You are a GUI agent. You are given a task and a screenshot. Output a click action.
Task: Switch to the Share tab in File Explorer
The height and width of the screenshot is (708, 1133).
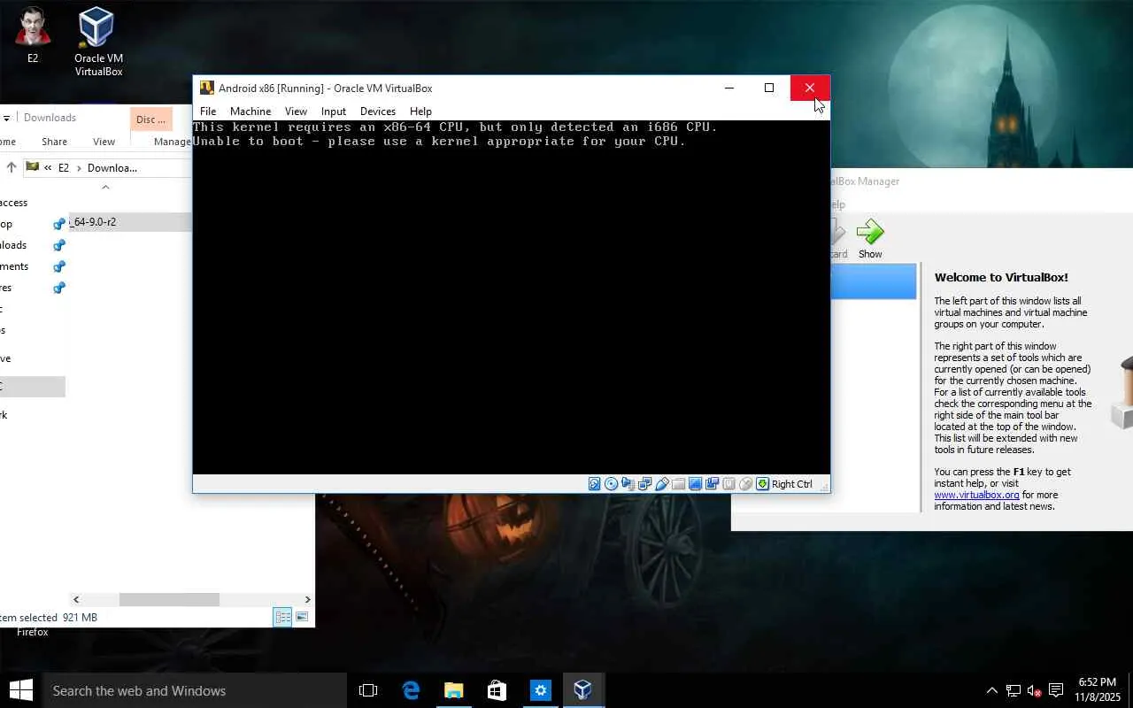[x=54, y=142]
